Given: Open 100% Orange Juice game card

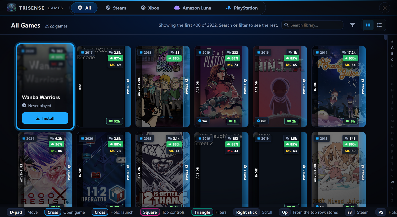Looking at the screenshot, I should (339, 87).
